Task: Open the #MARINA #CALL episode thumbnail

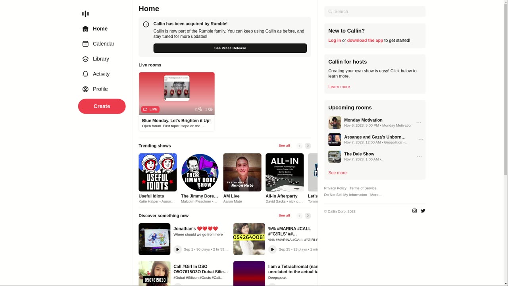Action: 249,239
